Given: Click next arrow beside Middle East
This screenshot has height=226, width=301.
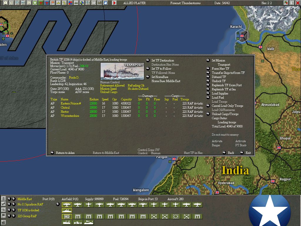Looking at the screenshot, I should tap(14, 199).
